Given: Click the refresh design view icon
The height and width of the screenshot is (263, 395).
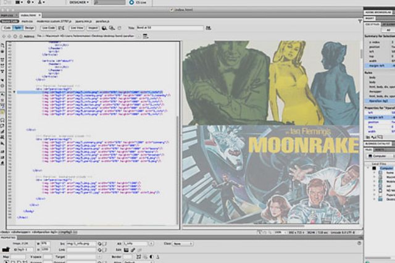Looking at the screenshot, I should click(119, 28).
